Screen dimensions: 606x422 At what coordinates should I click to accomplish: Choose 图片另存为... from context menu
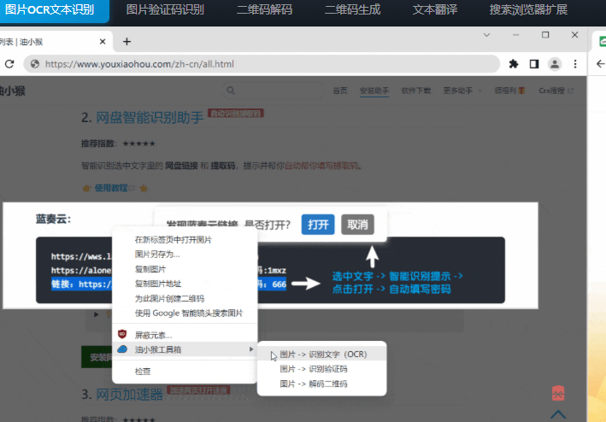(157, 255)
